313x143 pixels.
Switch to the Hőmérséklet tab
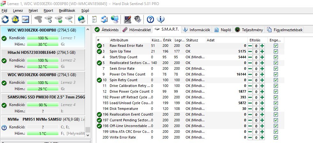pos(136,30)
